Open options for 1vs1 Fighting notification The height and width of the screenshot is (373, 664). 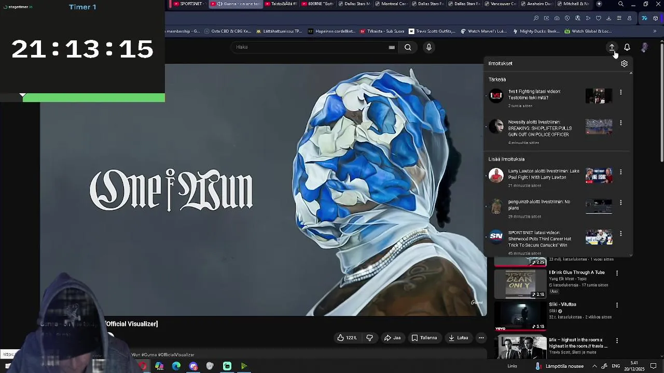pyautogui.click(x=621, y=92)
